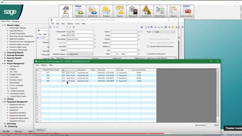This screenshot has height=136, width=242.
Task: Click yellow Notes icon in Journal Transactions toolbar
Action: (x=172, y=27)
